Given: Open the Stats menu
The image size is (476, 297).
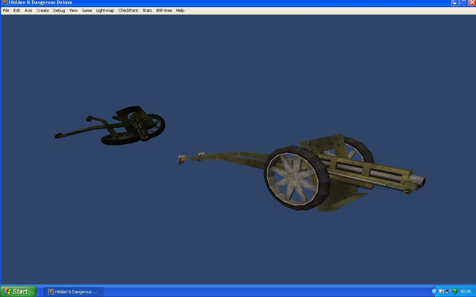Looking at the screenshot, I should 147,10.
